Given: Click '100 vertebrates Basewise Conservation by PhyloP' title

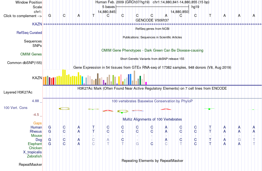Looking at the screenshot, I should (x=152, y=101).
